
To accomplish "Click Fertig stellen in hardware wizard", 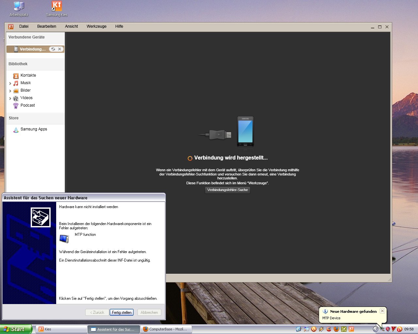I will (122, 312).
